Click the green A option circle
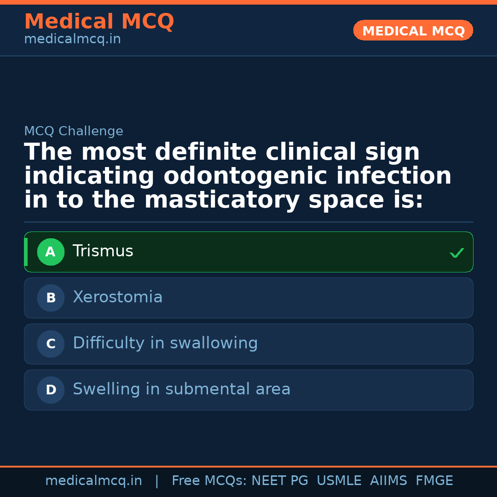The width and height of the screenshot is (497, 497). click(x=51, y=252)
